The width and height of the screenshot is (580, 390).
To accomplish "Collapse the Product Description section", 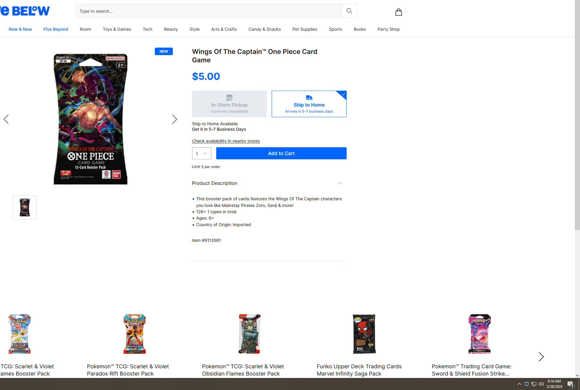I will (x=340, y=183).
